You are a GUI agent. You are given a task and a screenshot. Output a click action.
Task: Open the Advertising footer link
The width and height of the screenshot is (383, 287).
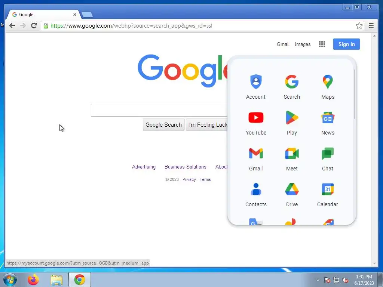coord(144,167)
